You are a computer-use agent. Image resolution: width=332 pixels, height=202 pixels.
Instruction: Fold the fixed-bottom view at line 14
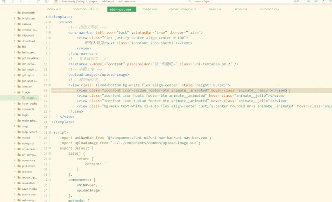tap(50, 85)
